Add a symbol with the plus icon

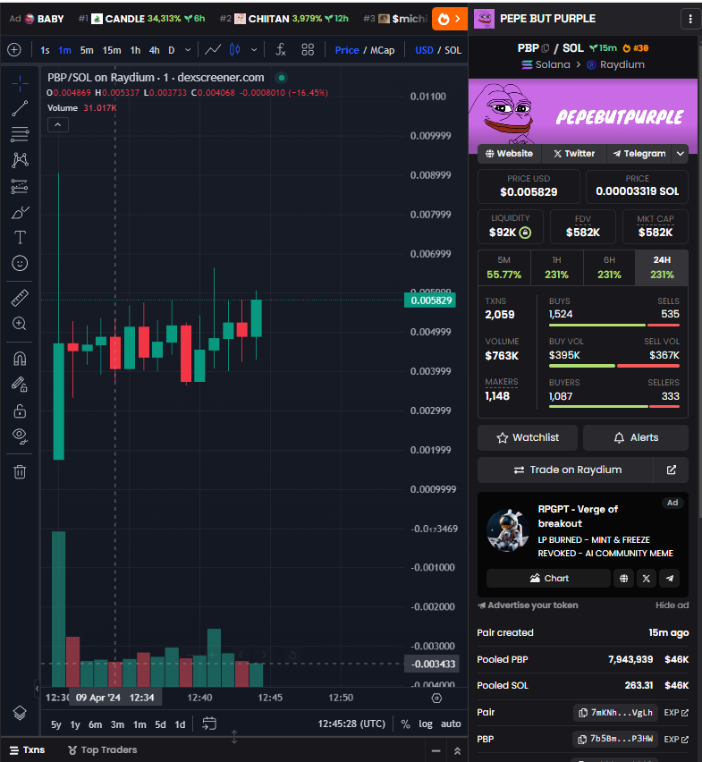pyautogui.click(x=14, y=49)
